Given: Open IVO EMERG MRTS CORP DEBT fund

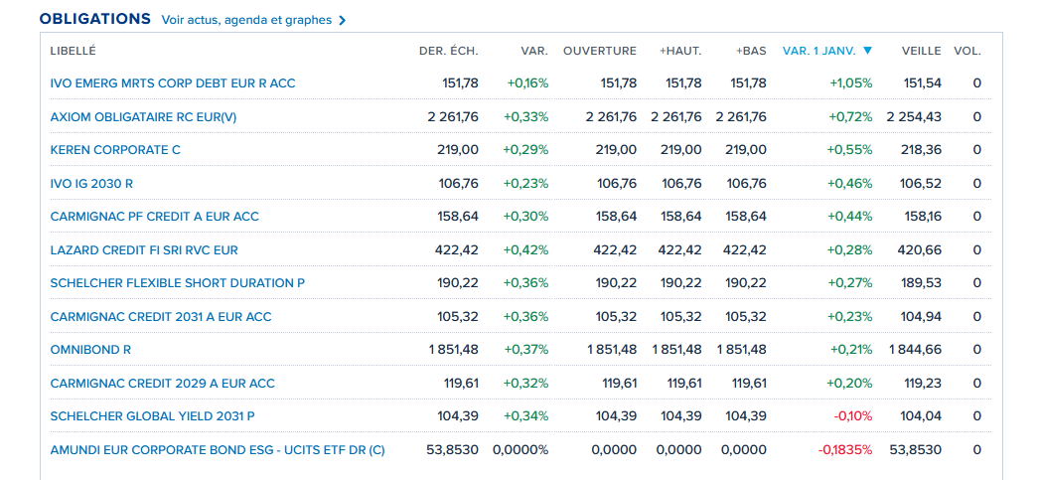Looking at the screenshot, I should point(173,83).
